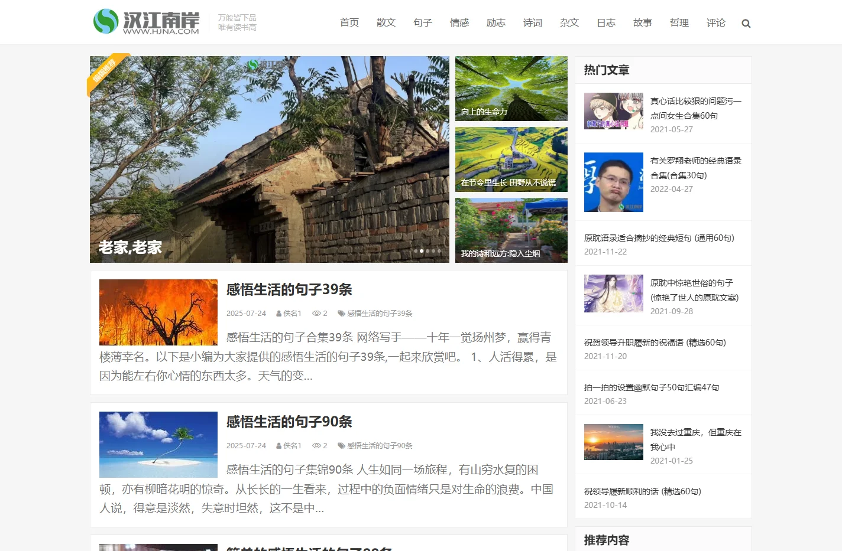Viewport: 842px width, 551px height.
Task: Open 我的诗和远方:隐入尘烟 thumbnail
Action: 511,230
